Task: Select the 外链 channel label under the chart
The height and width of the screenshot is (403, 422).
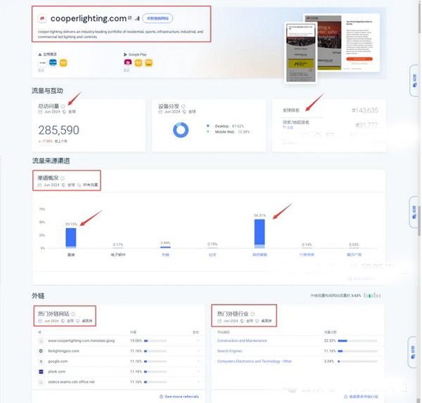Action: point(165,255)
